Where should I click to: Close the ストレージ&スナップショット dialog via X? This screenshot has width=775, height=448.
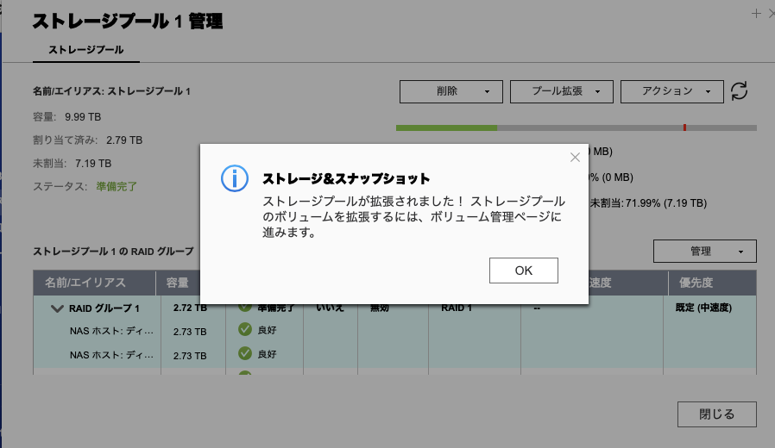point(575,158)
